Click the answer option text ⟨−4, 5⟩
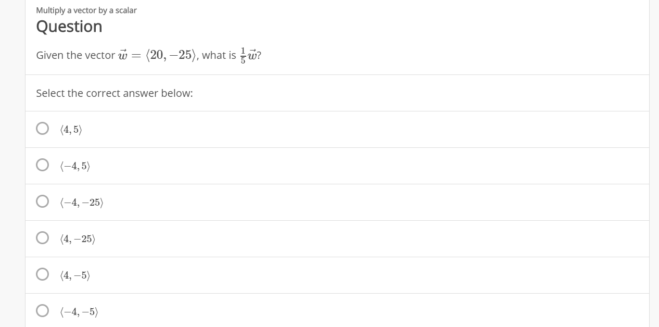The width and height of the screenshot is (659, 327). (74, 166)
